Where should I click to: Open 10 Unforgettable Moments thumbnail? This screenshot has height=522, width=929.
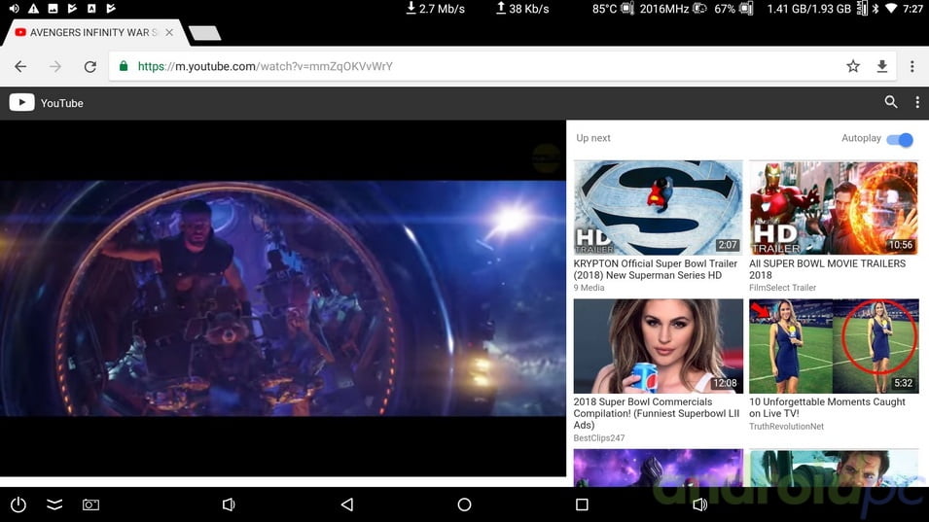click(x=835, y=346)
